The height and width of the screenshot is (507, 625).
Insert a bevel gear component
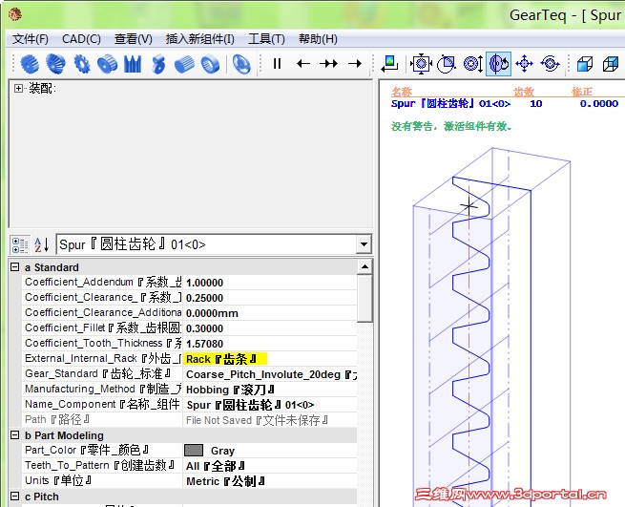click(55, 64)
